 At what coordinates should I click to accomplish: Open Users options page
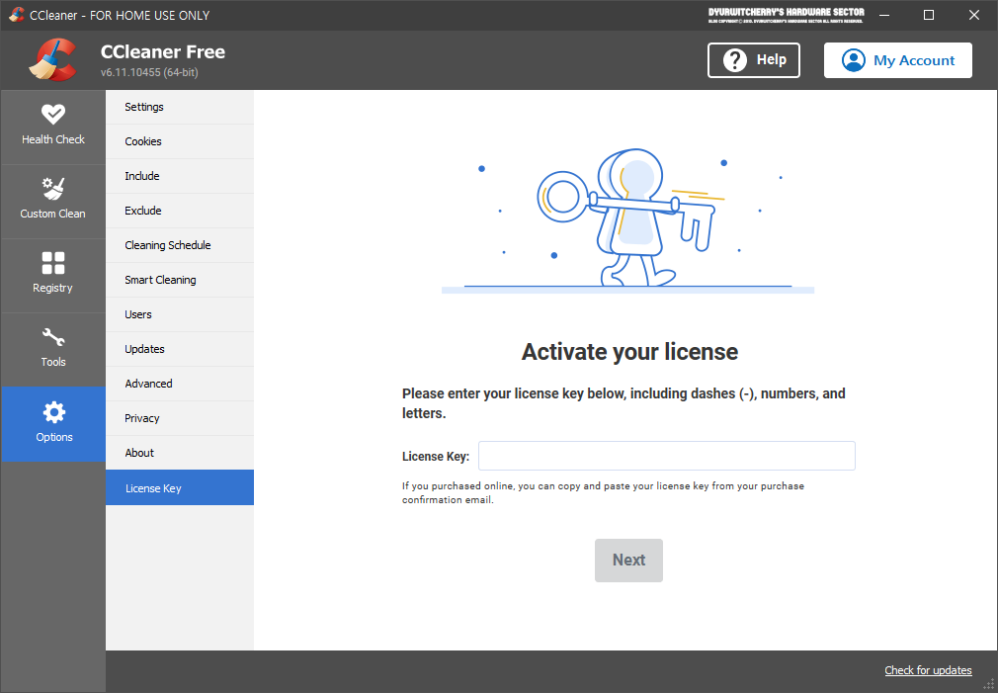point(180,314)
